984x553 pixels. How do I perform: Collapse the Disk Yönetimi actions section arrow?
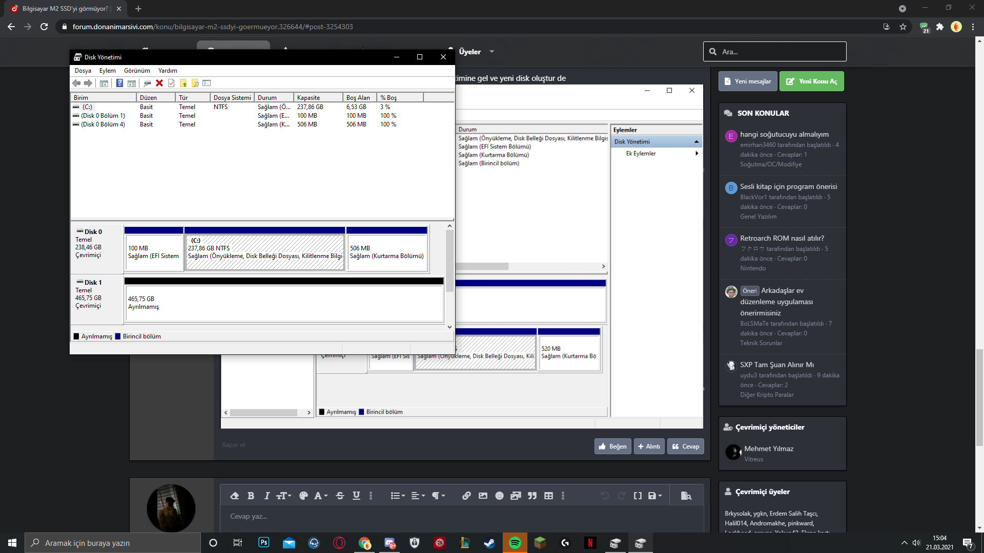point(696,142)
